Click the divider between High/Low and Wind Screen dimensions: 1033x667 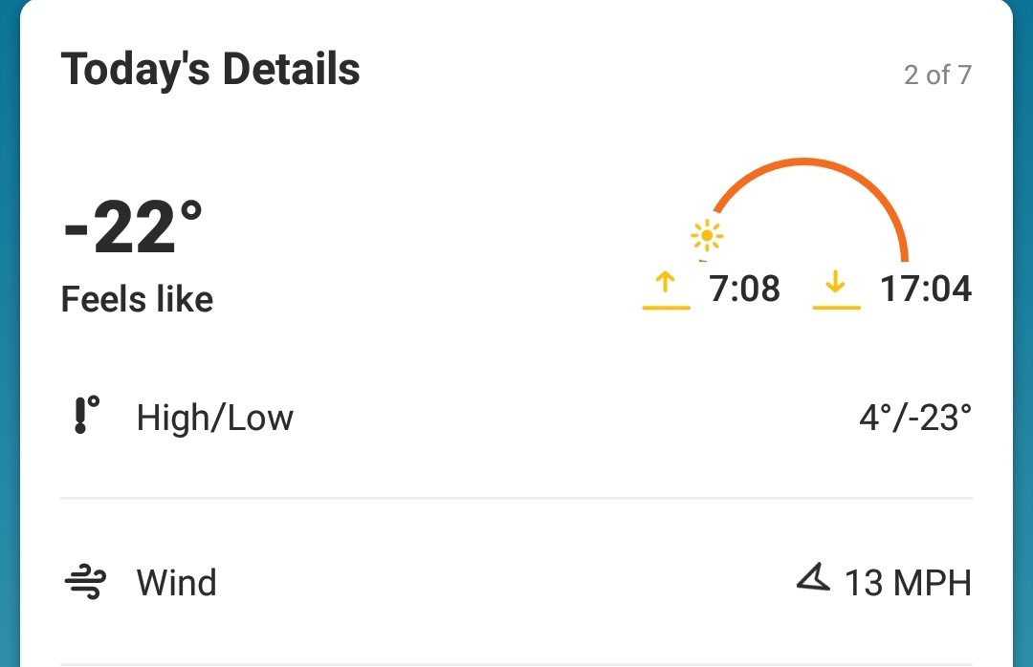tap(516, 498)
